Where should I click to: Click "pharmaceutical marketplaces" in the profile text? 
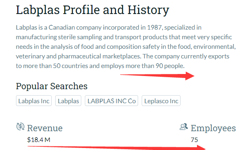click(x=100, y=56)
